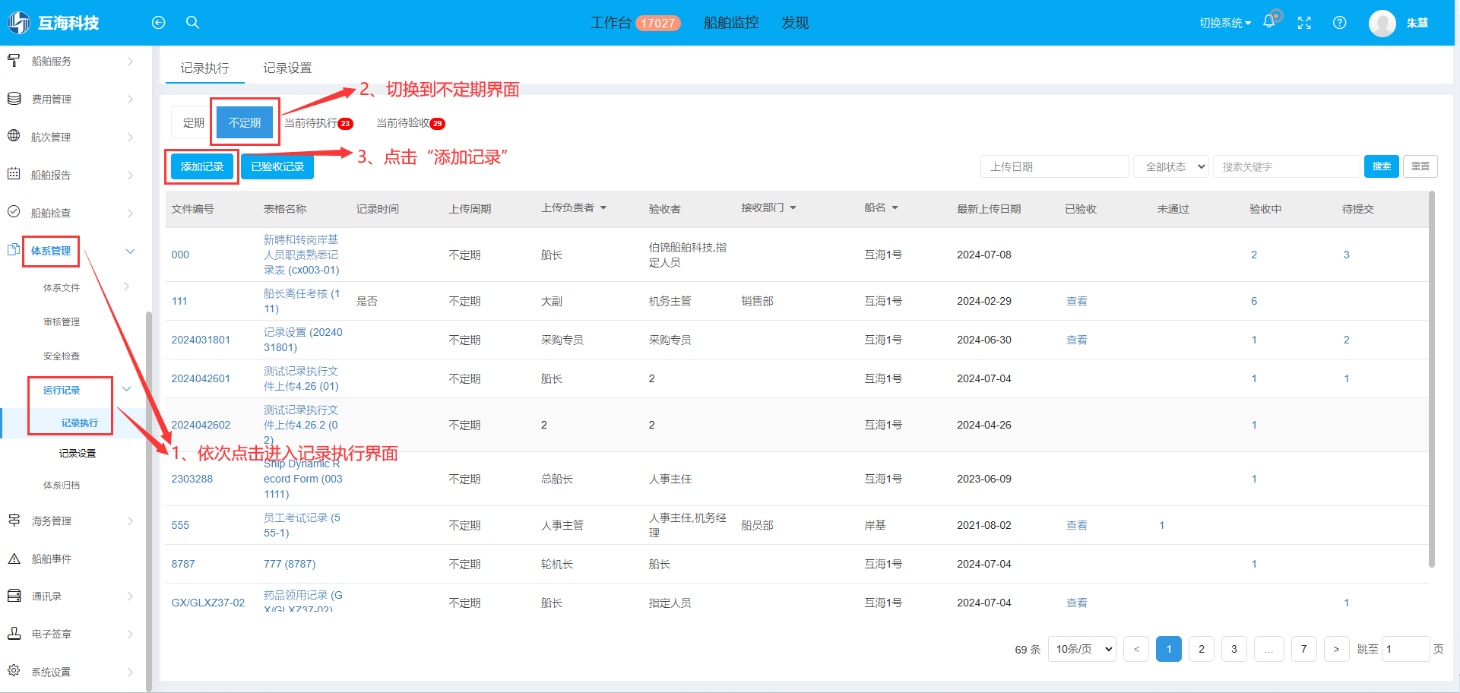Click the 互海科技 logo icon
The image size is (1460, 693).
19,23
